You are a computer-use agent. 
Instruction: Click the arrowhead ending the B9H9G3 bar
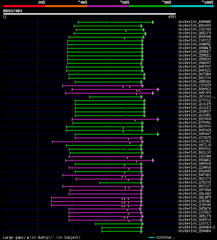[x=158, y=89]
